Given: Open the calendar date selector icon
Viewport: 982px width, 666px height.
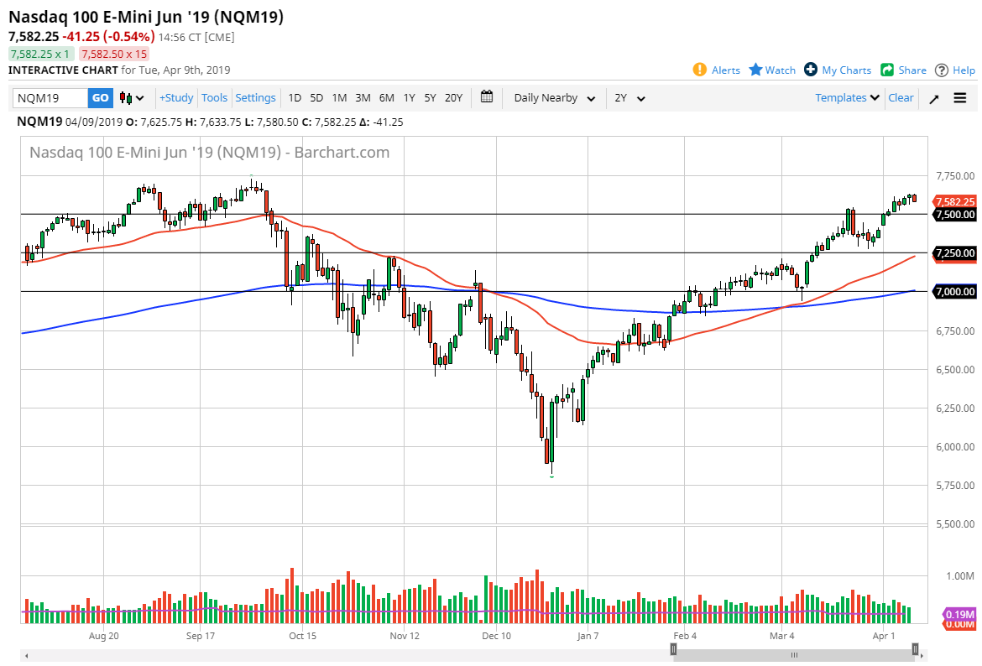Looking at the screenshot, I should [x=486, y=97].
